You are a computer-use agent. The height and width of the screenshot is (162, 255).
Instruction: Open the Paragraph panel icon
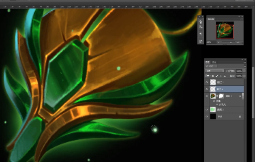[x=201, y=34]
